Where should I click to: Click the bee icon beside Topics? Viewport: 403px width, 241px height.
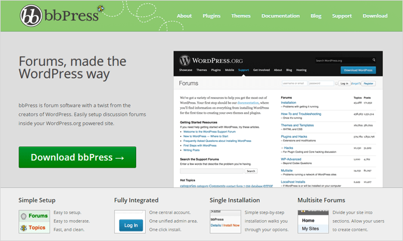(x=24, y=228)
